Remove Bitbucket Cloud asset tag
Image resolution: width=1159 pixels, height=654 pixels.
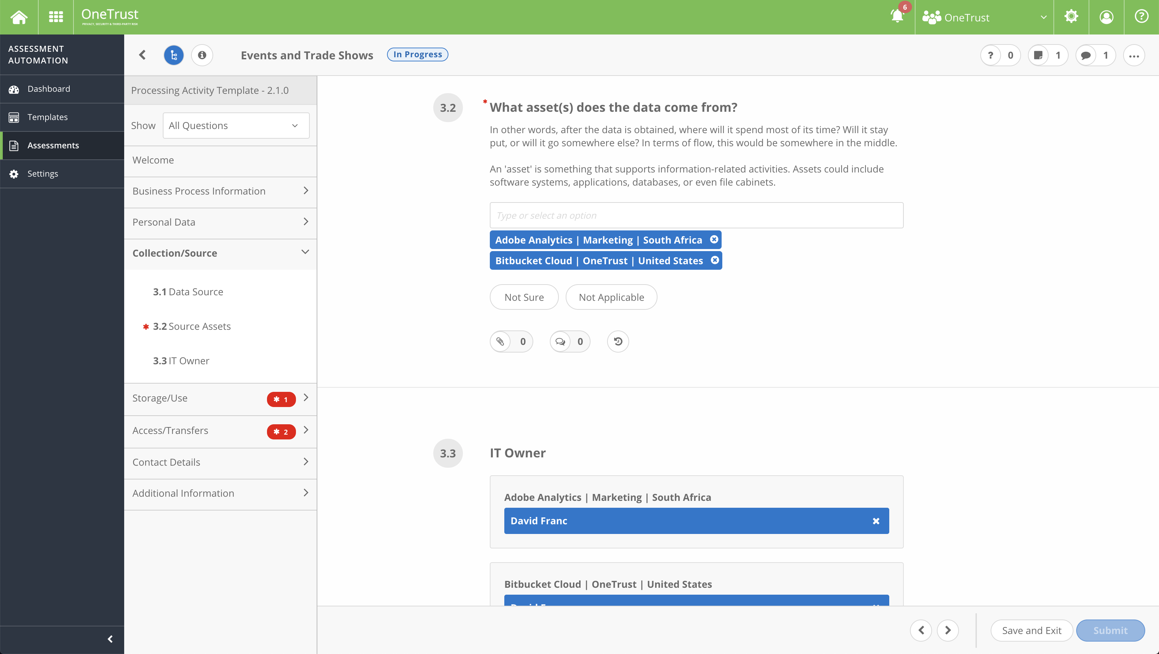coord(715,260)
